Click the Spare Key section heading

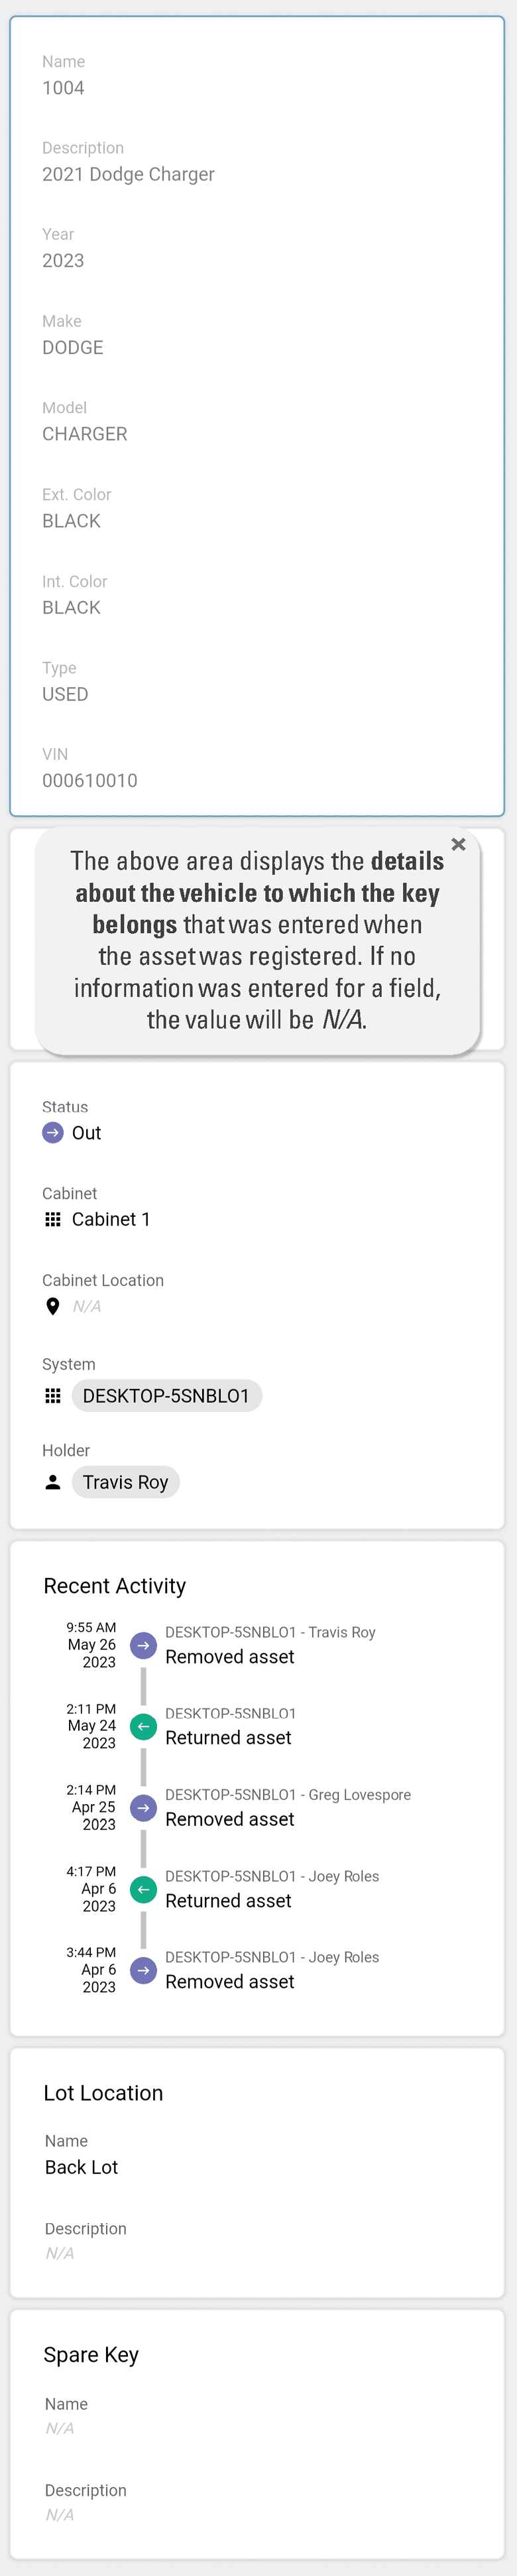pyautogui.click(x=91, y=2354)
